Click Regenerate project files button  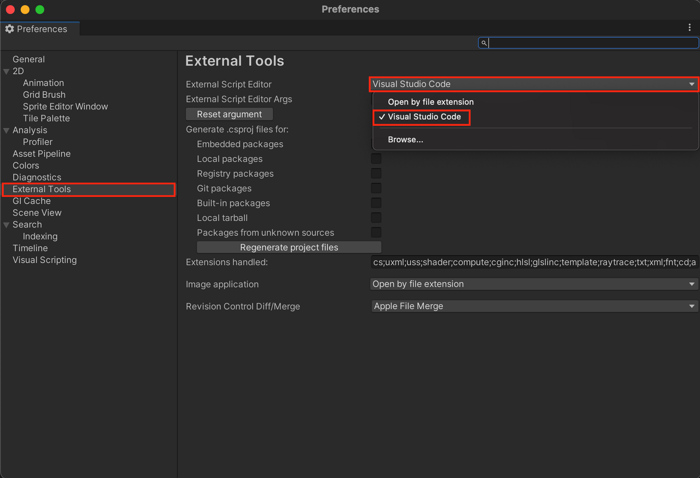289,247
